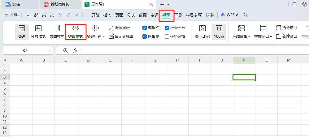Image resolution: width=309 pixels, height=137 pixels.
Task: Select row header 10
Action: pyautogui.click(x=5, y=116)
